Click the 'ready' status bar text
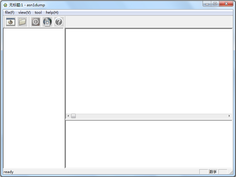The width and height of the screenshot is (236, 177). [x=9, y=172]
